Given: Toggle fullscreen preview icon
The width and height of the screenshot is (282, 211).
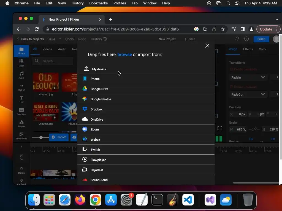Looking at the screenshot, I should tap(219, 128).
